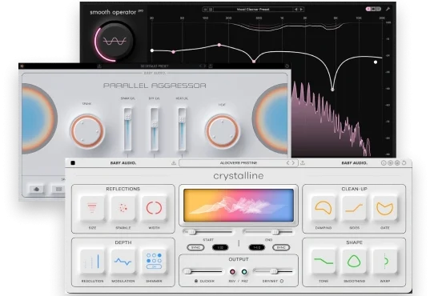Click previous preset arrow in Smooth Operator

[296, 10]
